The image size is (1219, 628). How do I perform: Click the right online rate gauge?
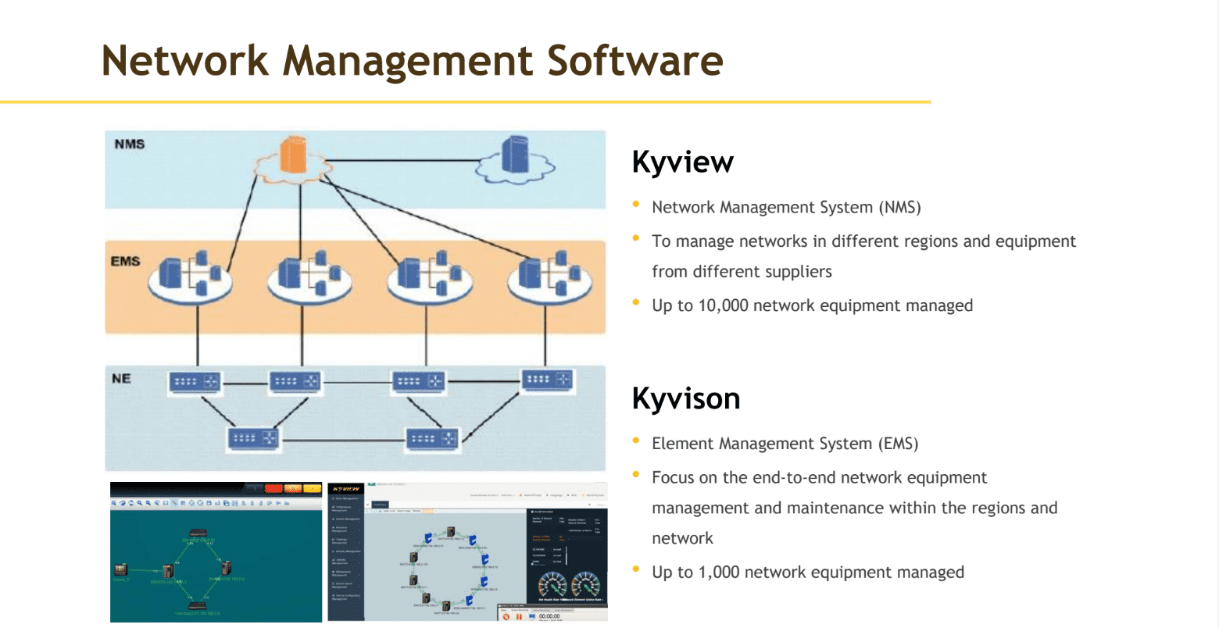point(585,583)
